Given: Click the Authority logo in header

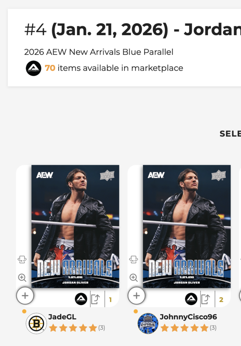Looking at the screenshot, I should pyautogui.click(x=34, y=68).
